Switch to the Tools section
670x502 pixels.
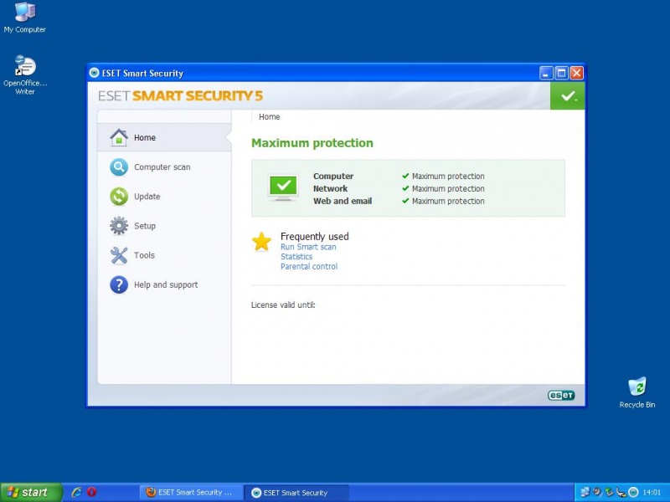pyautogui.click(x=144, y=255)
